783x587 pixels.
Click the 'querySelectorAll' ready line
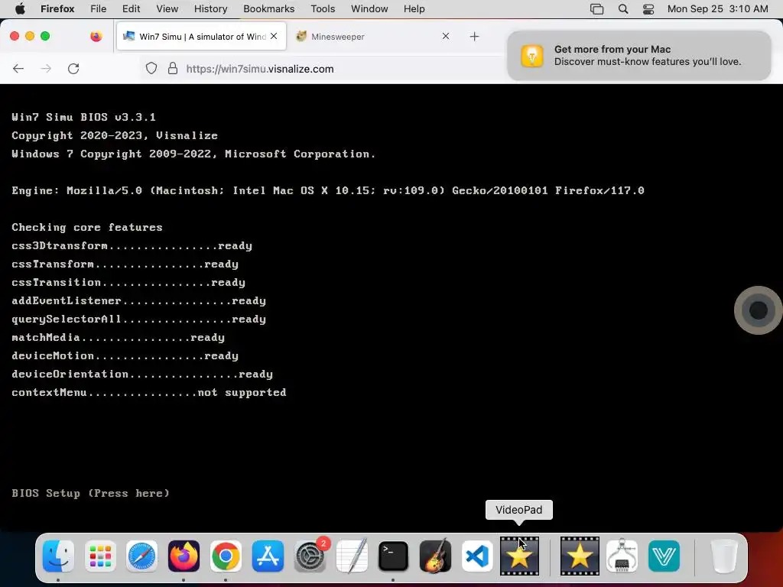(x=139, y=319)
